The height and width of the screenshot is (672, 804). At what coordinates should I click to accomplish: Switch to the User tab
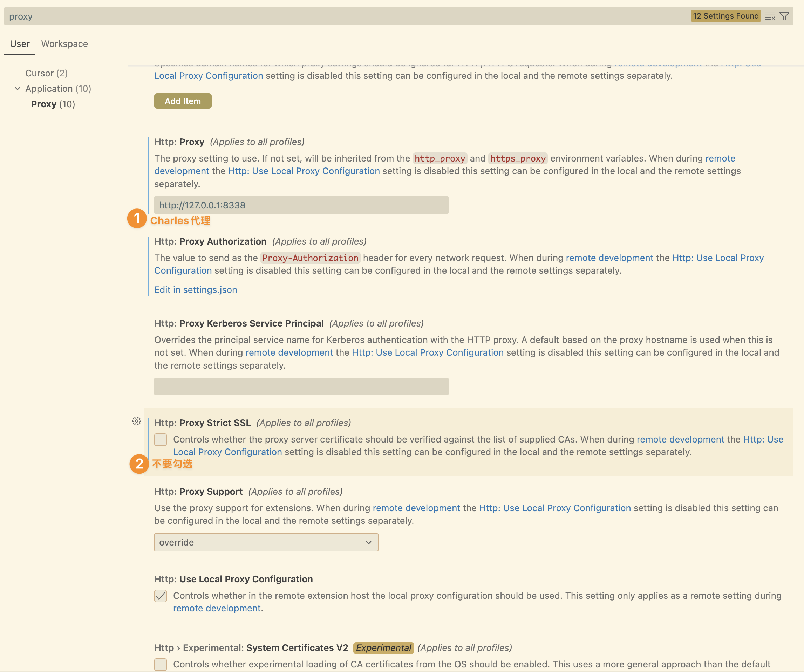click(x=20, y=44)
